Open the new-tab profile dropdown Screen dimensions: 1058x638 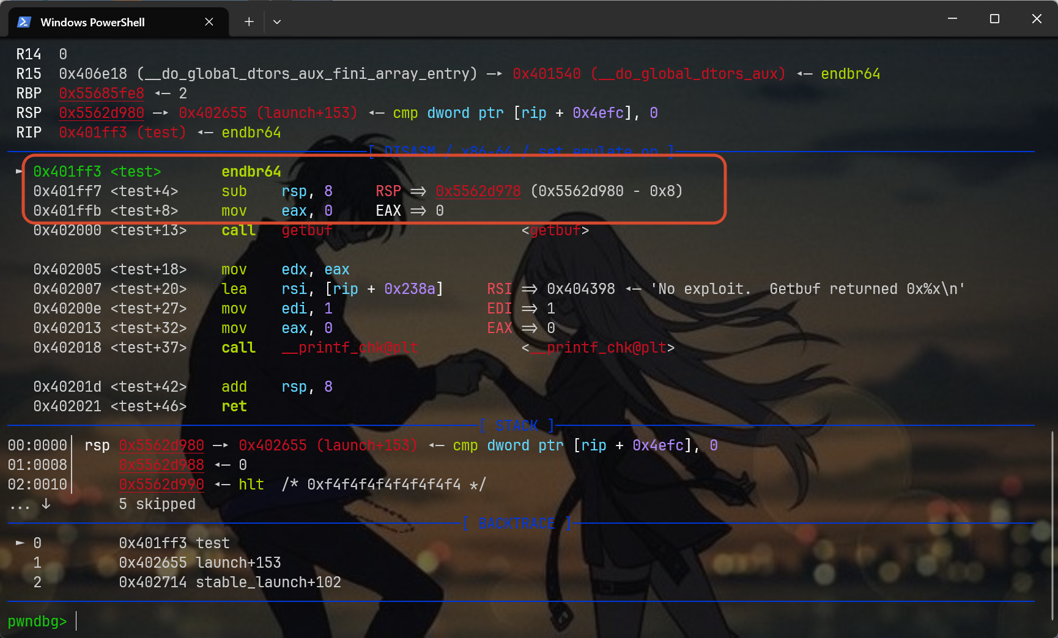(x=277, y=22)
